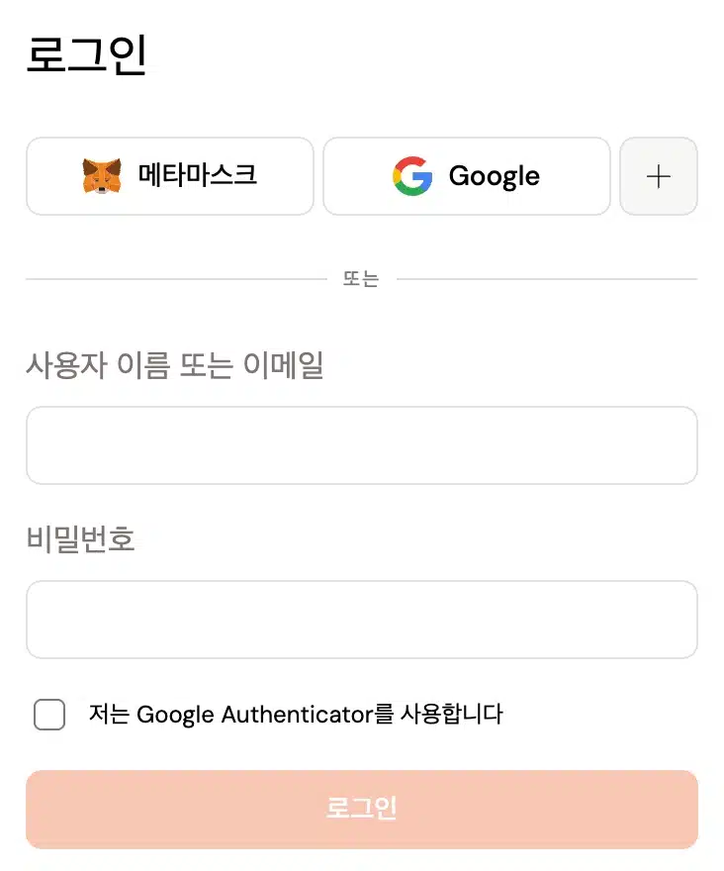Click the 로그인 page heading
The width and height of the screenshot is (724, 871).
tap(87, 53)
